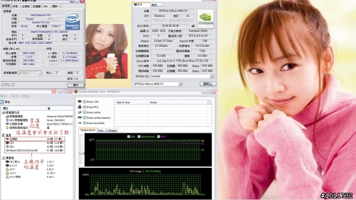Open the last CPU-Z tab right of SPD

[x=55, y=6]
